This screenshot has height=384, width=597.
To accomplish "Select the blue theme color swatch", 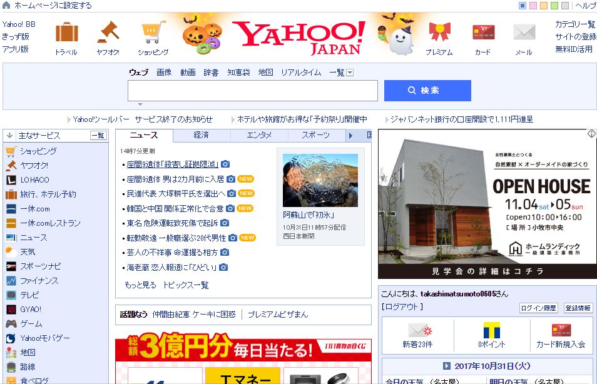I will click(x=523, y=6).
